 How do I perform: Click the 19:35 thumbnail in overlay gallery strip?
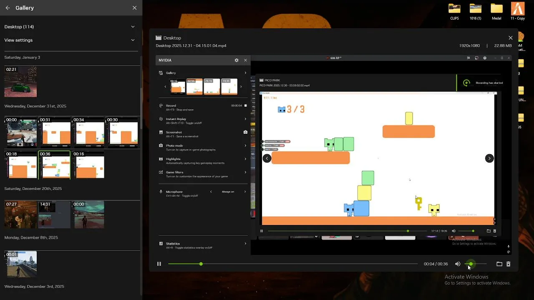click(229, 87)
